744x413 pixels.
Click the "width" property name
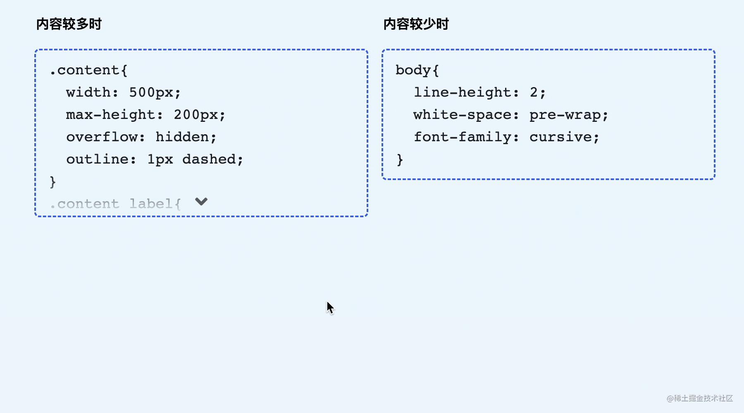[88, 92]
